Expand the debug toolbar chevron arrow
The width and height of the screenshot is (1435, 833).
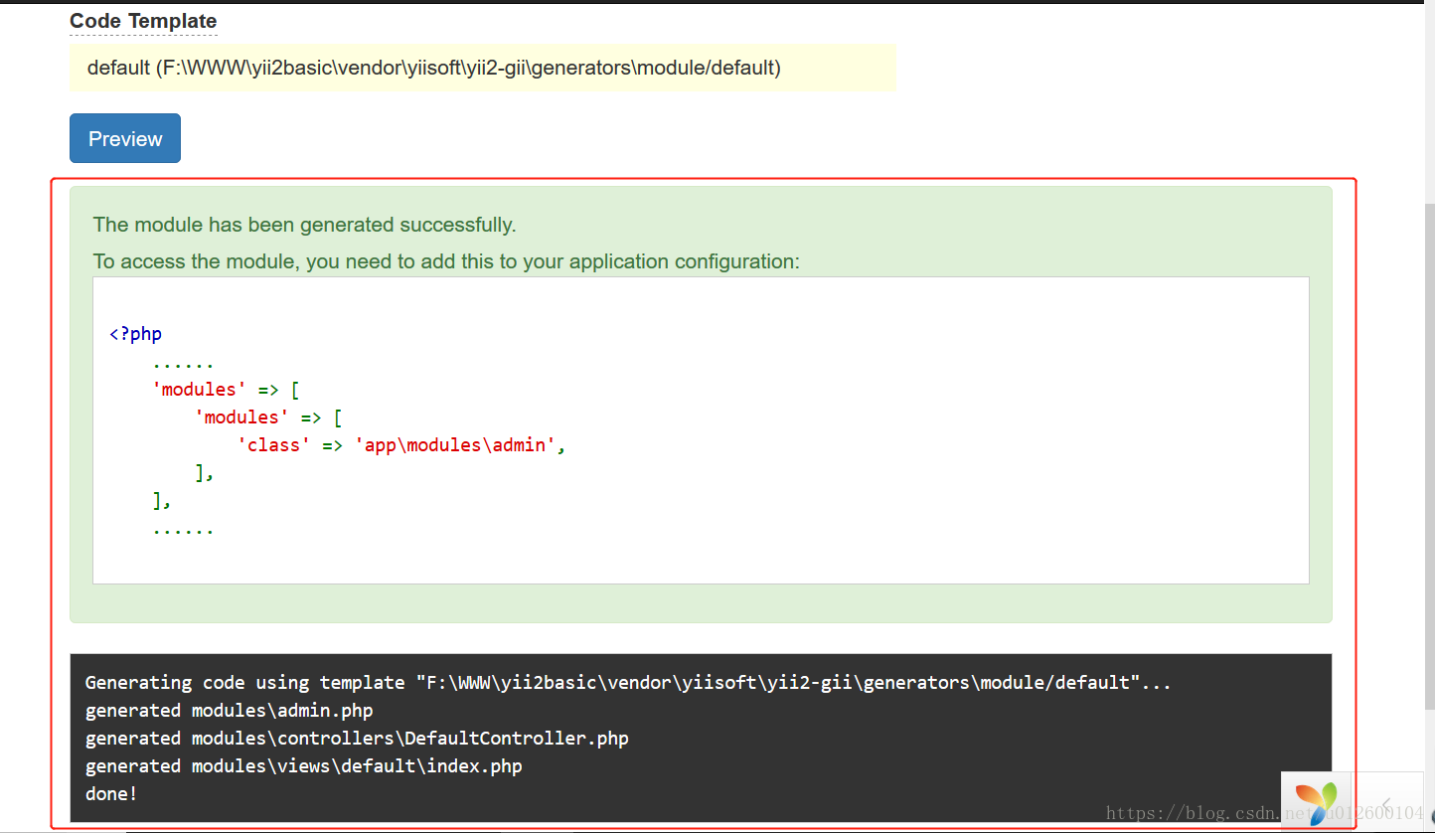pyautogui.click(x=1387, y=803)
